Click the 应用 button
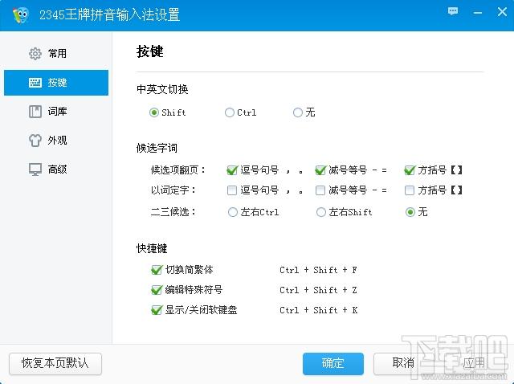 [474, 363]
